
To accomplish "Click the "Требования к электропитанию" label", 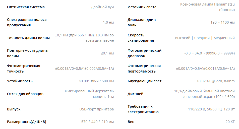I will [x=143, y=109].
